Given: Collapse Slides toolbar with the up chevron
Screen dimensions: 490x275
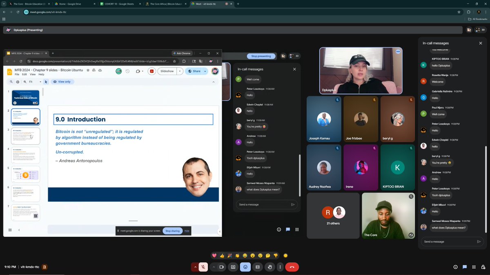Looking at the screenshot, I should click(213, 81).
